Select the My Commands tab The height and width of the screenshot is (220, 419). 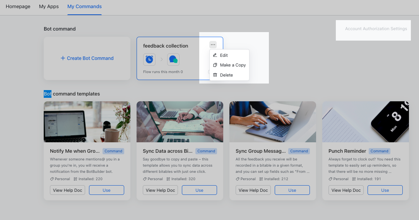(x=84, y=7)
